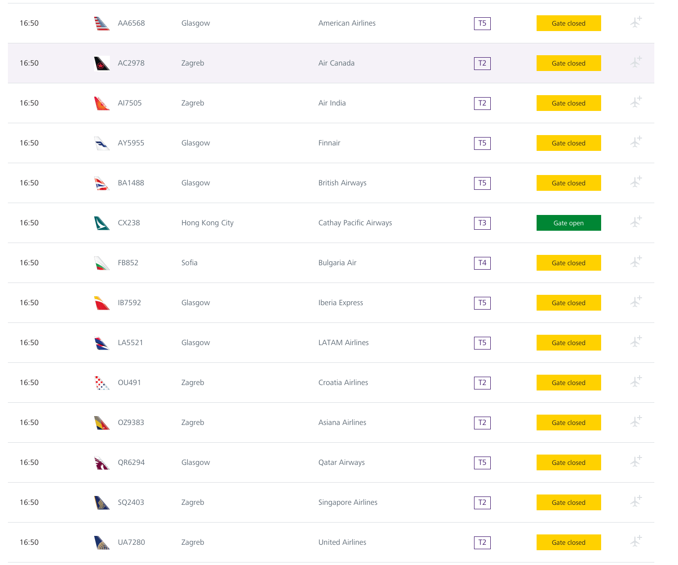Screen dimensions: 678x565
Task: Click add-flight plane icon for UA7280
Action: click(636, 542)
